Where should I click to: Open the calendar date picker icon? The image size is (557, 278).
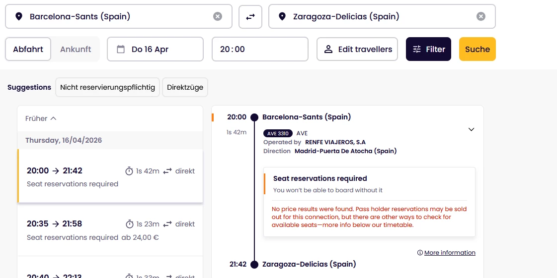[121, 49]
